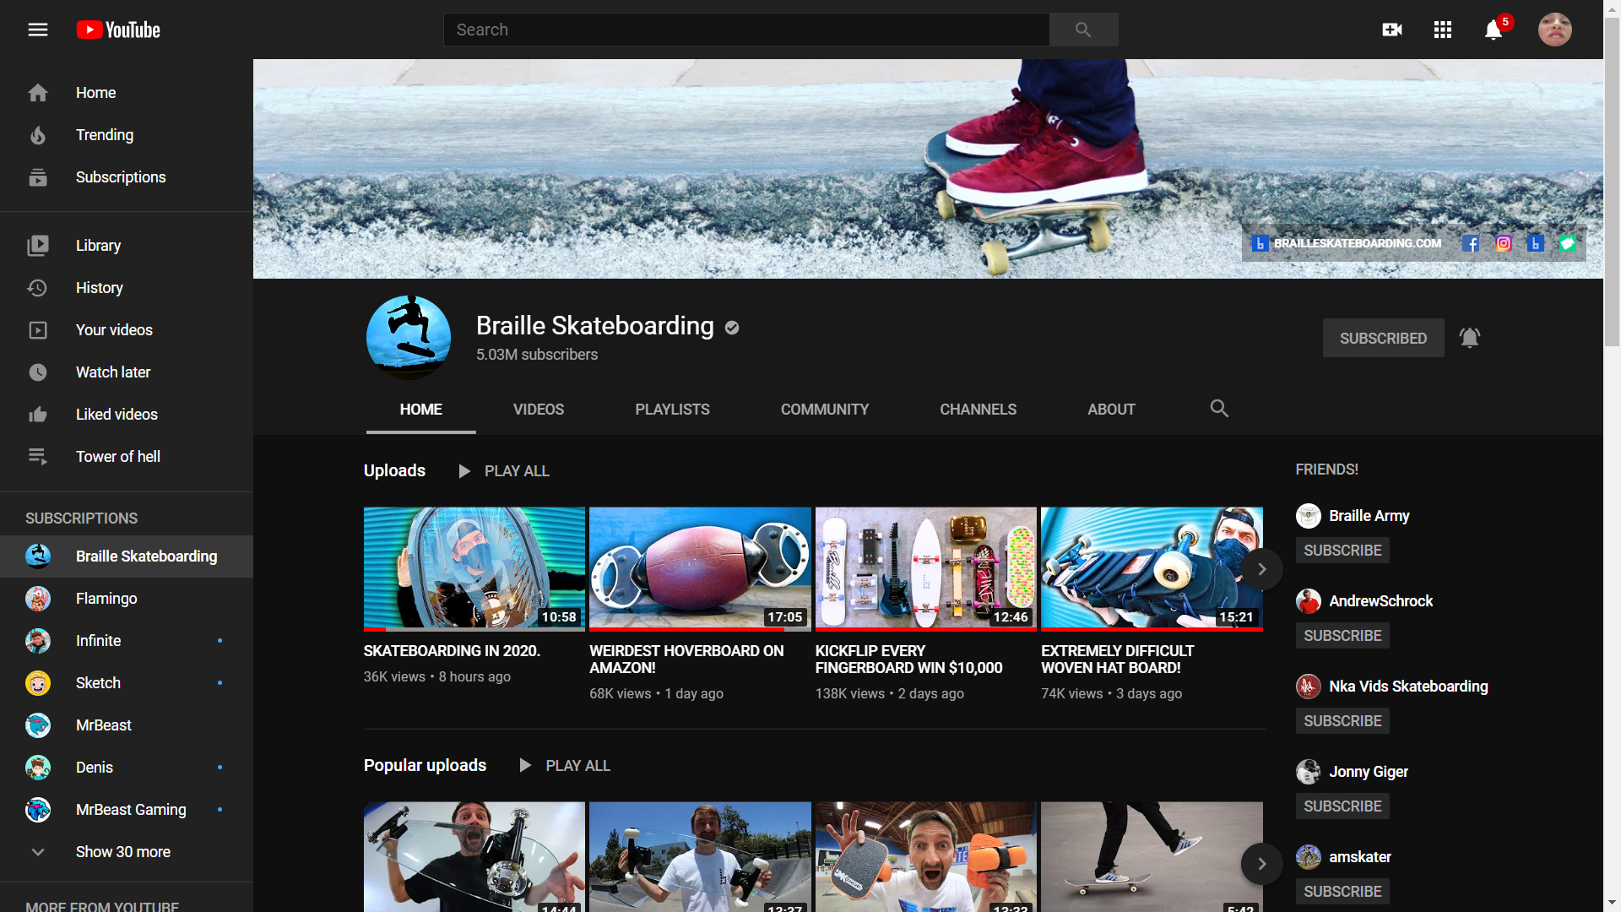Open Trending from the sidebar
The height and width of the screenshot is (912, 1621).
pos(127,135)
